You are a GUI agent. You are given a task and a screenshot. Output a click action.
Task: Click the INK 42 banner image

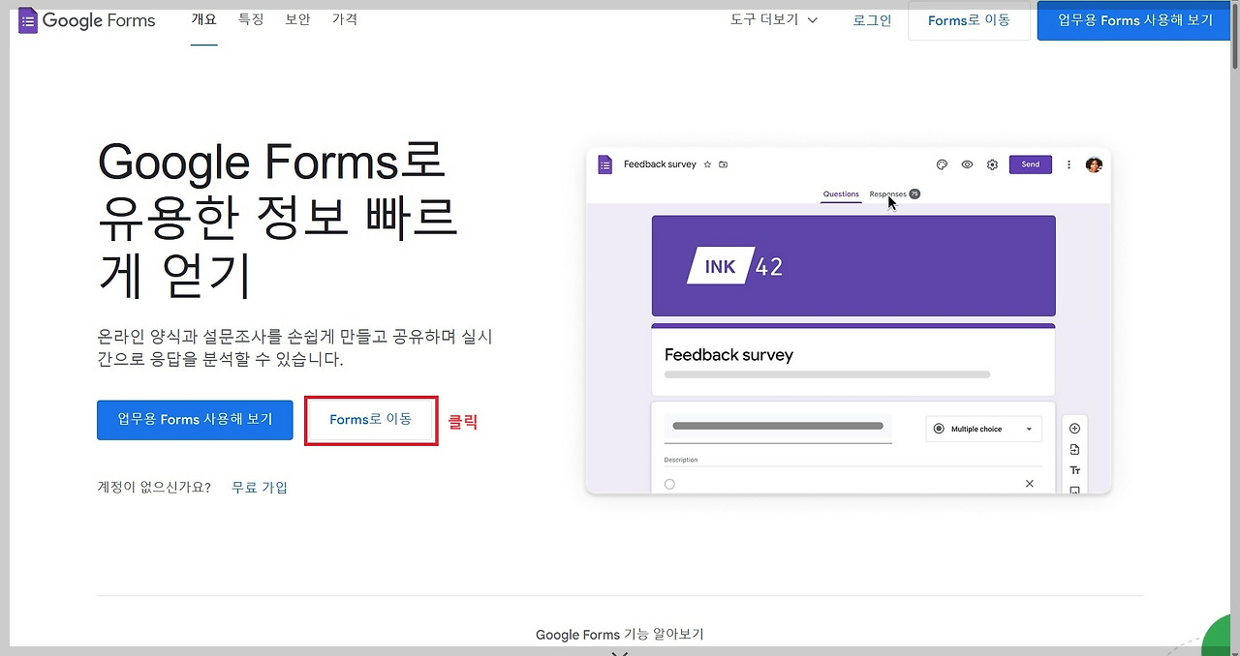click(x=853, y=266)
